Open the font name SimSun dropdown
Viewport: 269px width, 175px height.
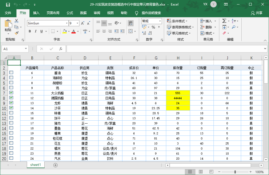pyautogui.click(x=67, y=23)
